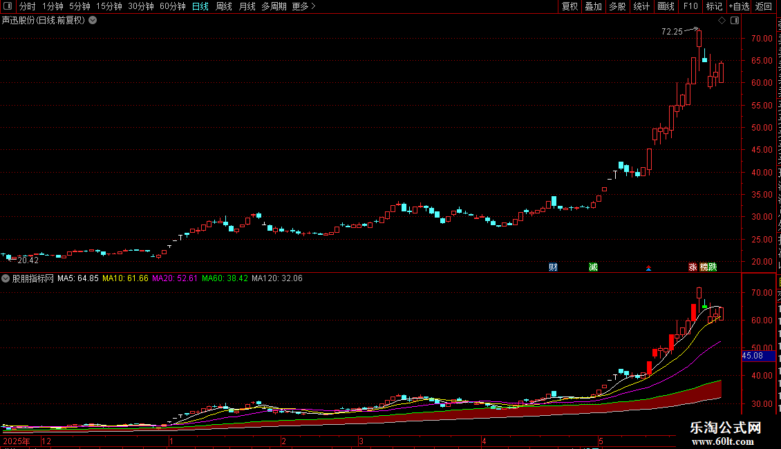Open the 多股 multi-stock view
781x449 pixels.
(617, 6)
